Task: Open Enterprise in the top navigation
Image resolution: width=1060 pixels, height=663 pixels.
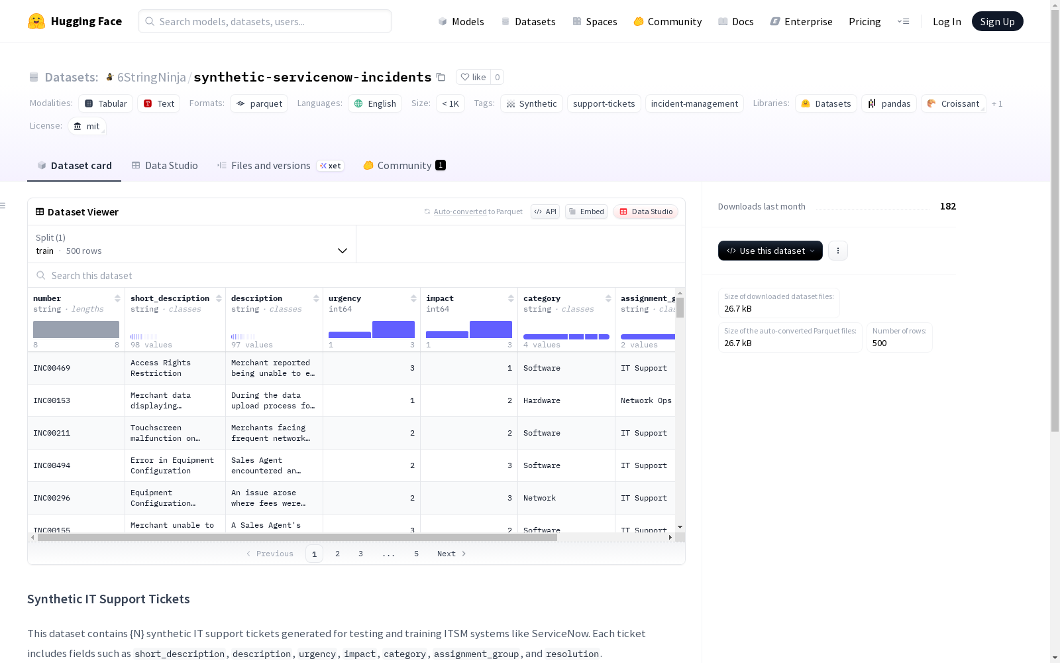Action: [802, 21]
